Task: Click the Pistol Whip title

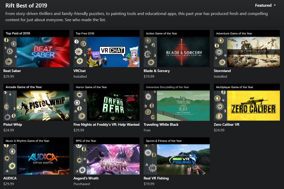Action: (x=13, y=124)
